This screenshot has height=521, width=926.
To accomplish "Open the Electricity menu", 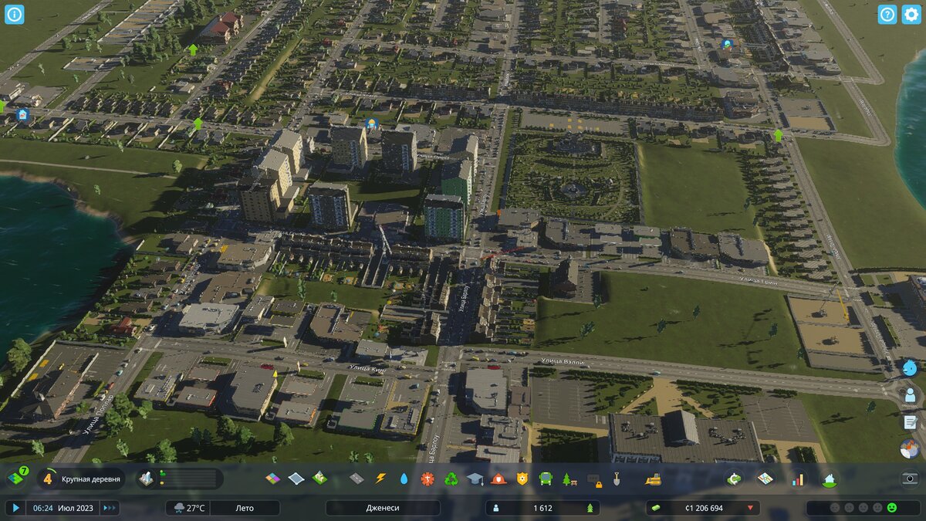I will tap(380, 479).
